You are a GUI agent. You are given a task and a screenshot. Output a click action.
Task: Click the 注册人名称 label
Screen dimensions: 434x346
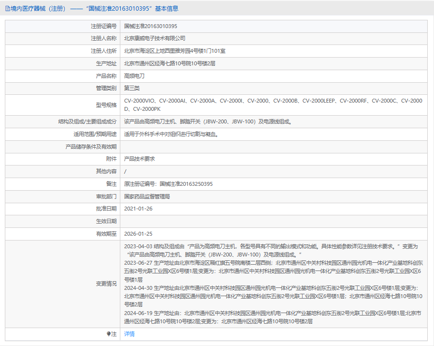pyautogui.click(x=103, y=39)
